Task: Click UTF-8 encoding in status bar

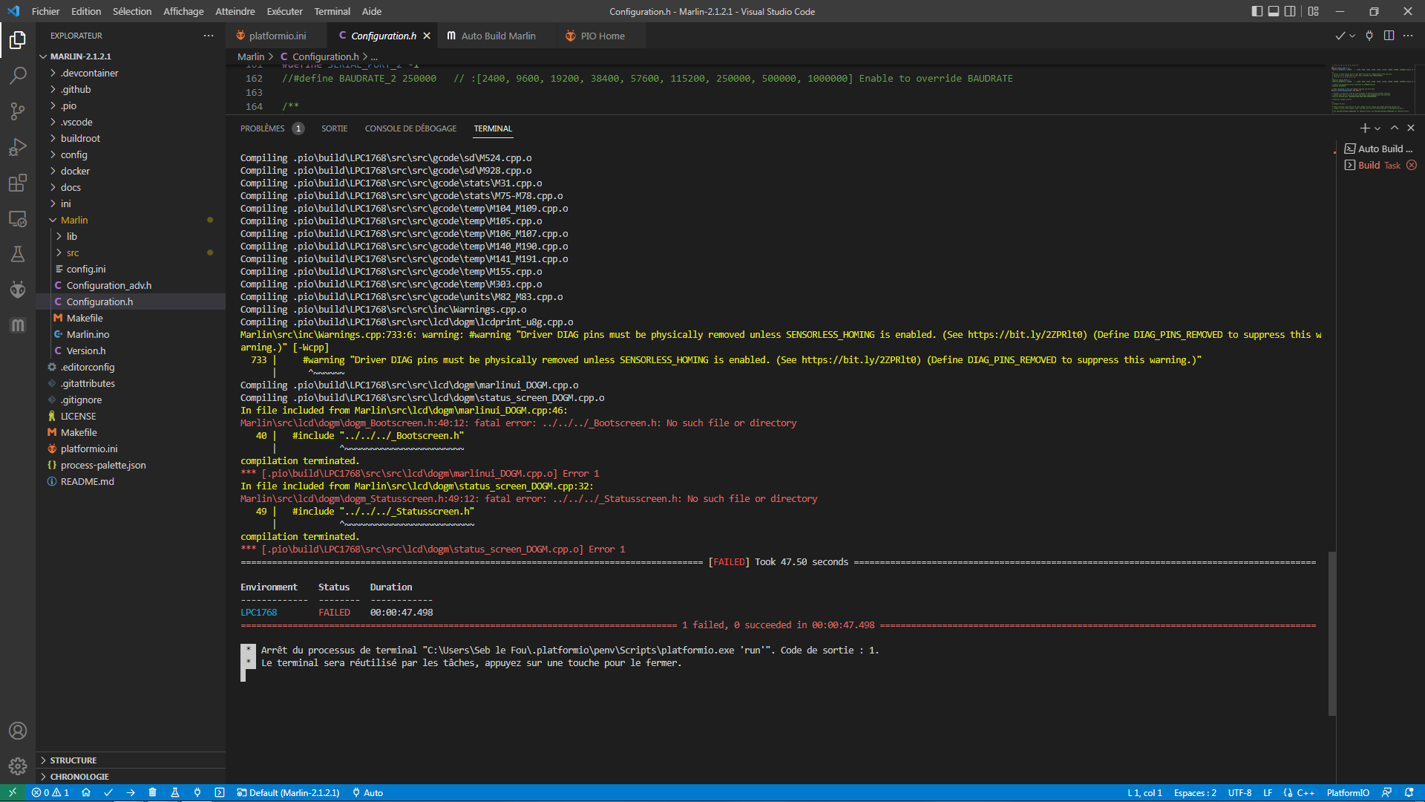Action: pyautogui.click(x=1239, y=792)
